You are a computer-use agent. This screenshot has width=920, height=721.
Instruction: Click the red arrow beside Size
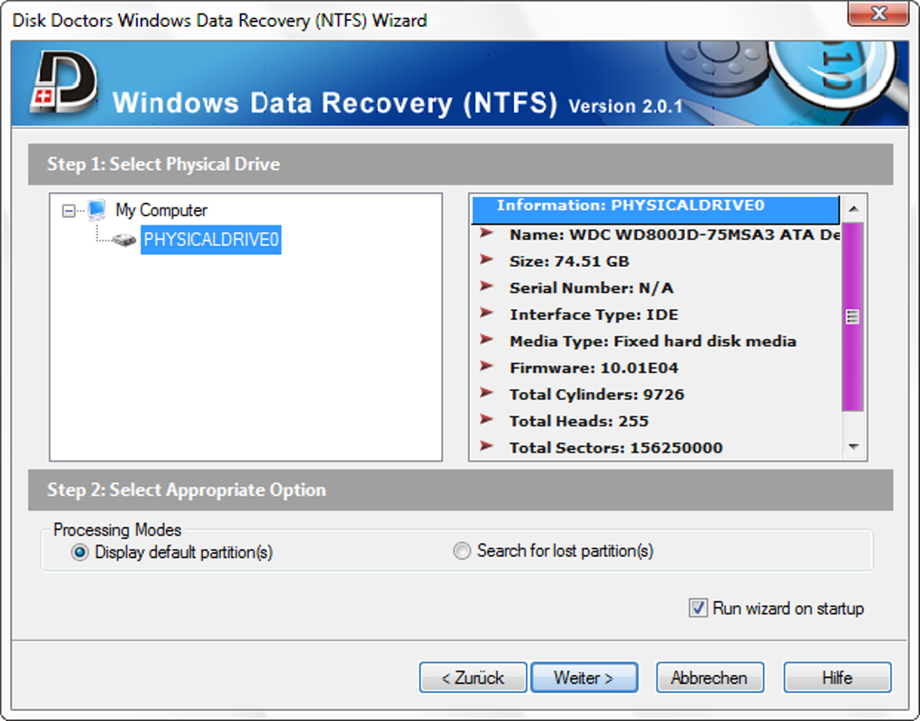(x=487, y=260)
